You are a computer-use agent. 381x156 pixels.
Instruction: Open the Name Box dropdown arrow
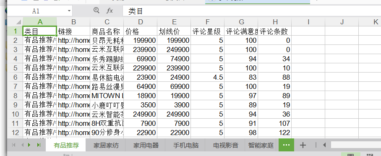click(69, 11)
